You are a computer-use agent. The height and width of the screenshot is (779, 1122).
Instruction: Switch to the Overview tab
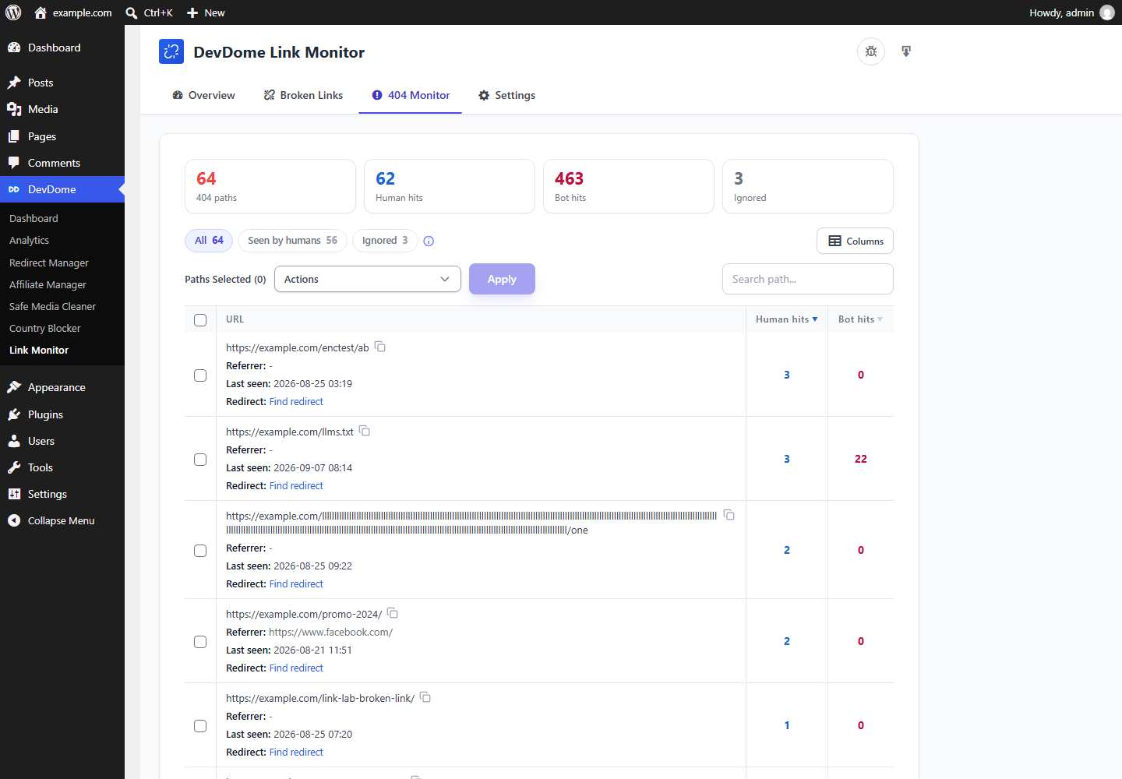coord(203,95)
